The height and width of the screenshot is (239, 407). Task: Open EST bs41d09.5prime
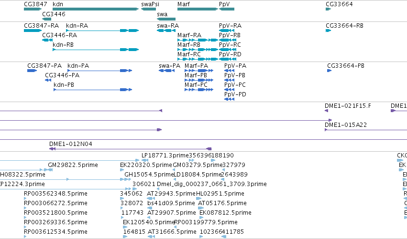click(x=171, y=203)
